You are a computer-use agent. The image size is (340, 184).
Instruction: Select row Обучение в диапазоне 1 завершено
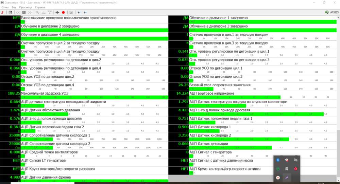coord(252,20)
